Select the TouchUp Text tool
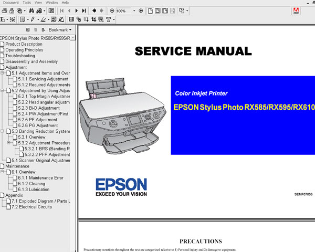This screenshot has height=252, width=315. click(109, 19)
